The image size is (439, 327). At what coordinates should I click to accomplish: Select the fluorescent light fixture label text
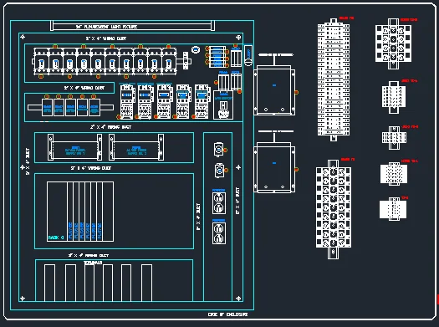tap(107, 27)
